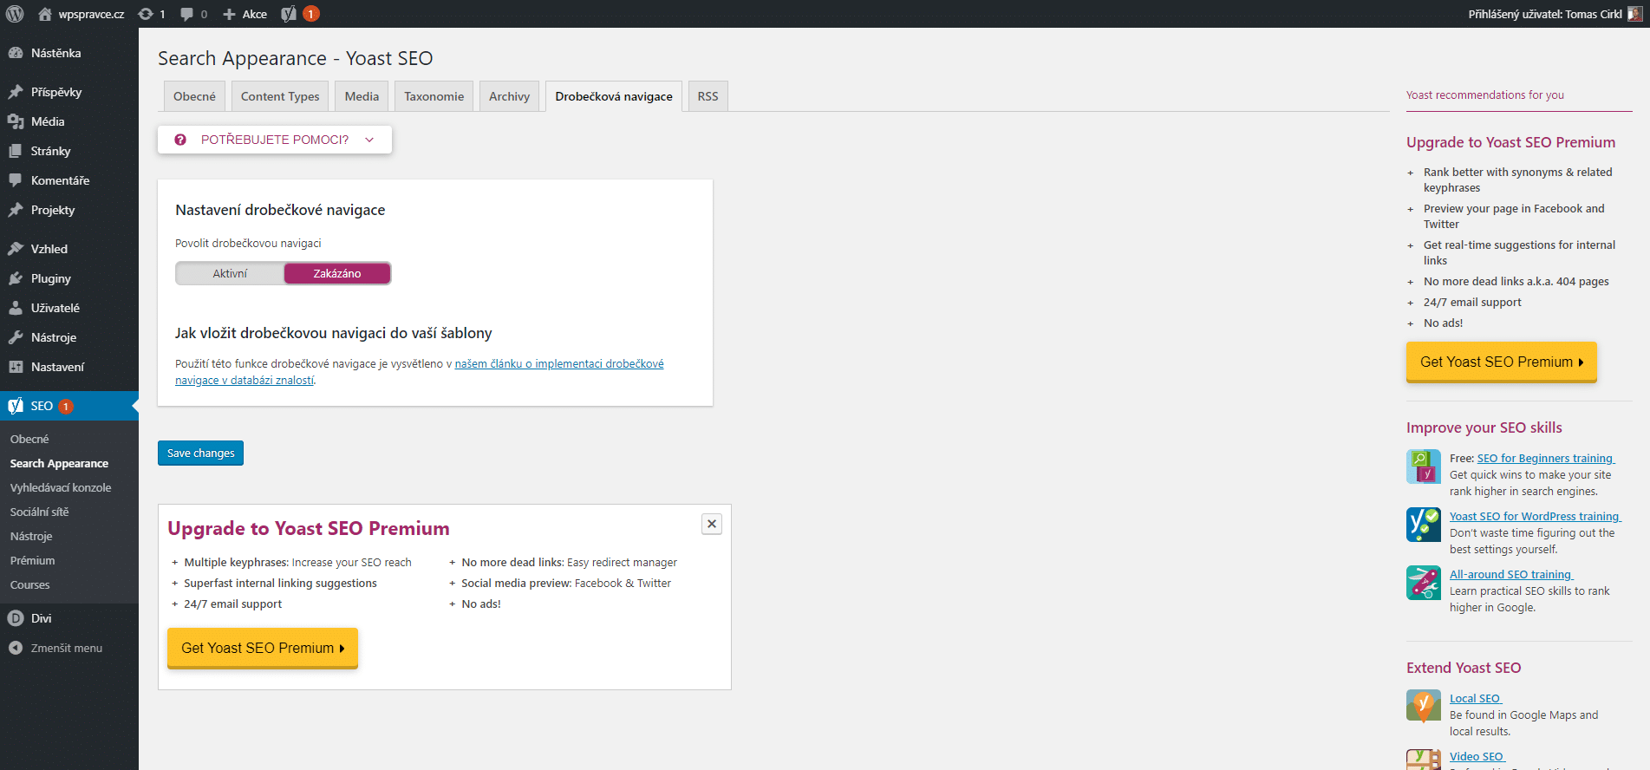
Task: Click Get Yoast SEO Premium in the banner
Action: [263, 648]
